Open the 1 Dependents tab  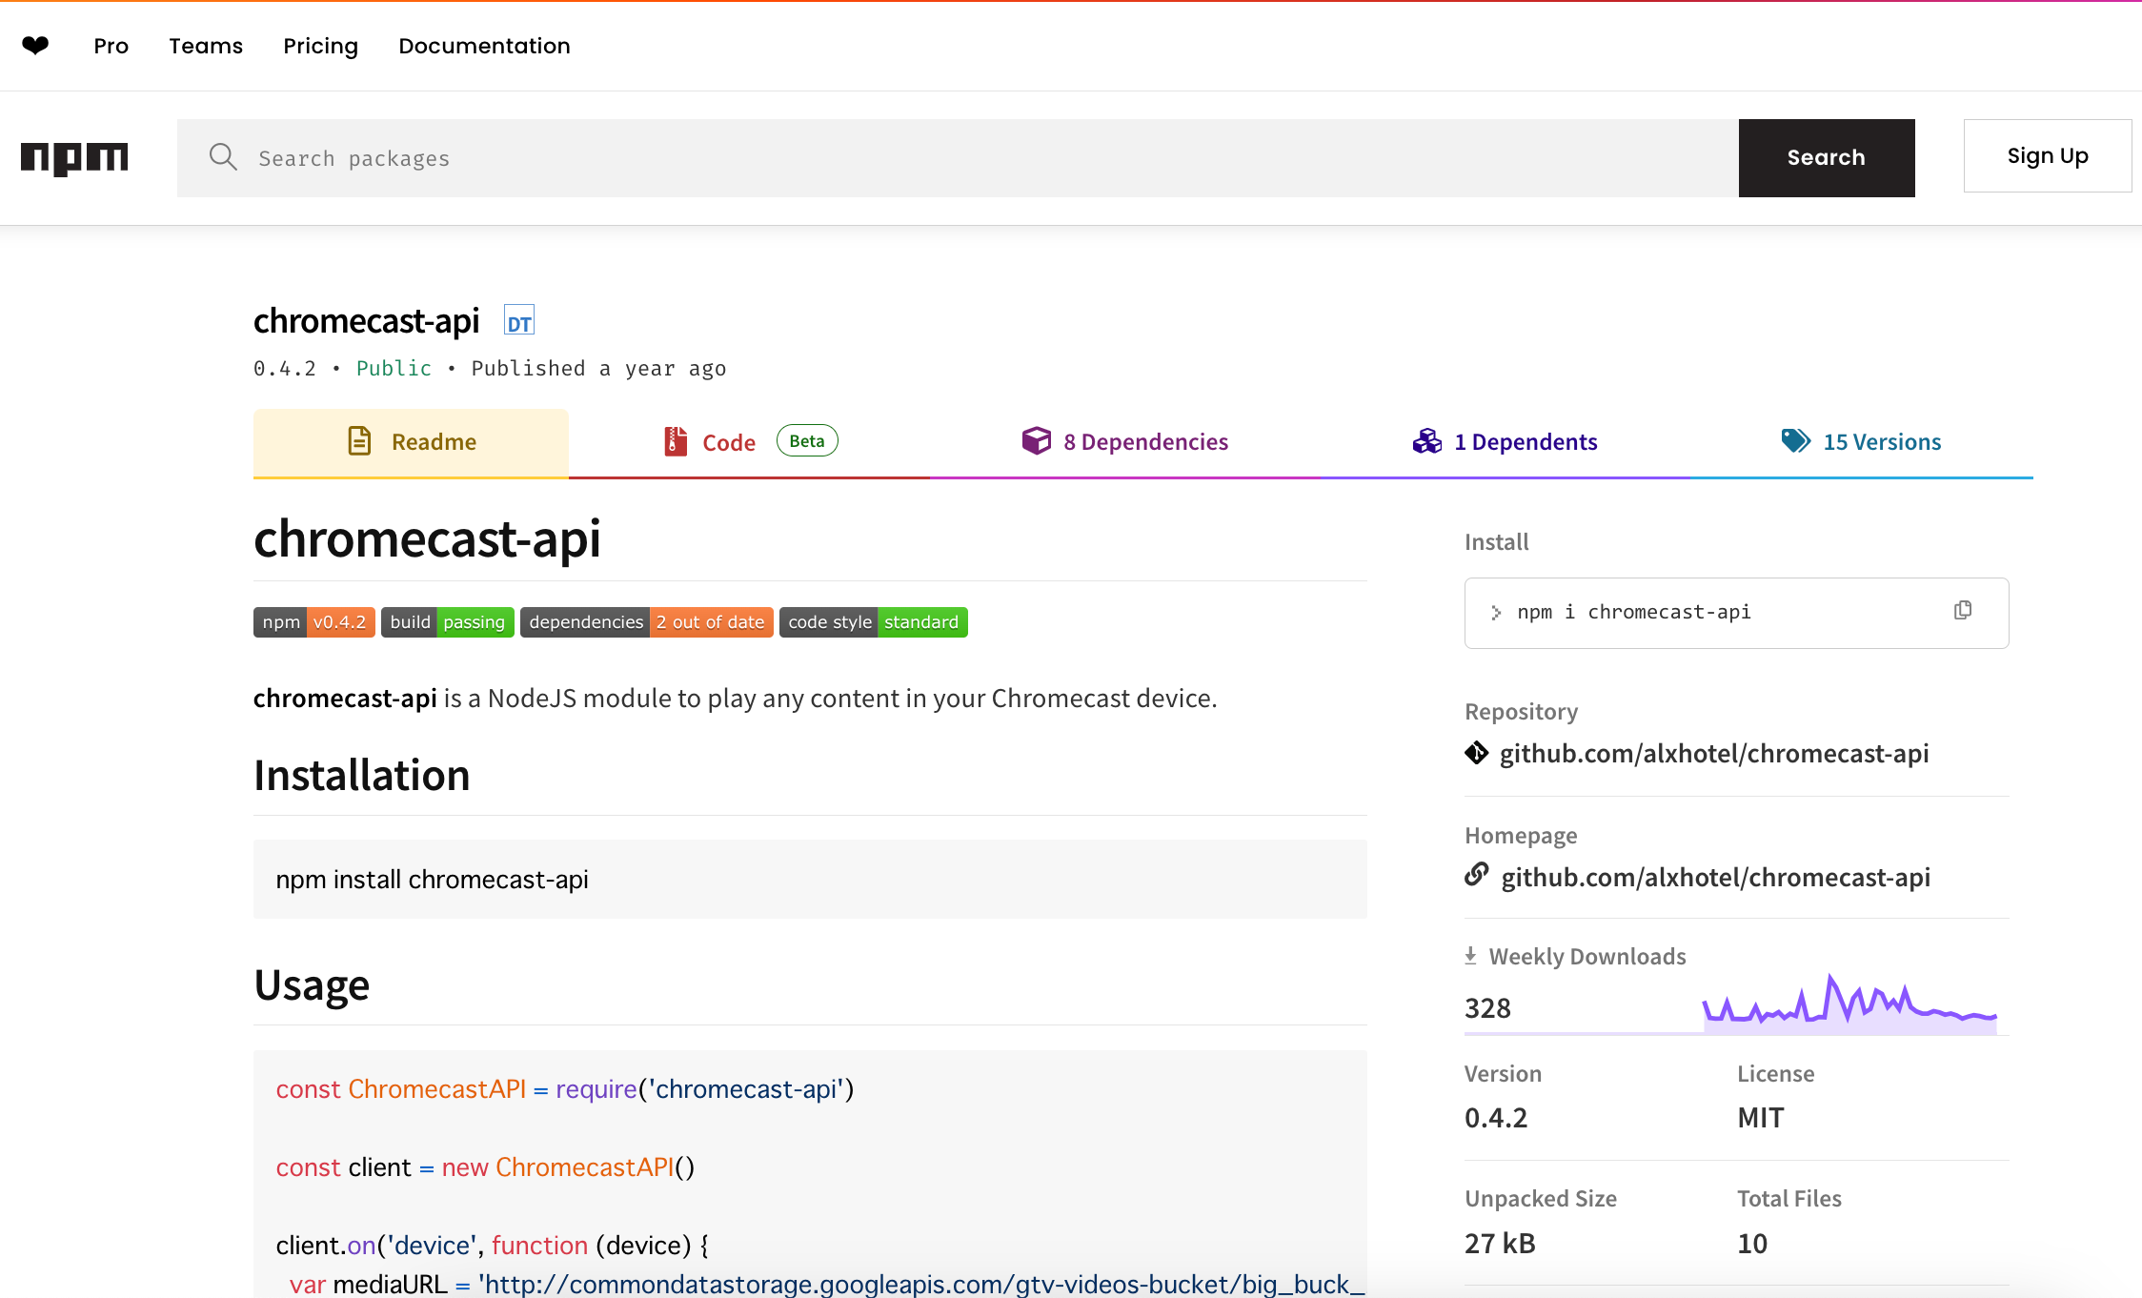pos(1505,442)
